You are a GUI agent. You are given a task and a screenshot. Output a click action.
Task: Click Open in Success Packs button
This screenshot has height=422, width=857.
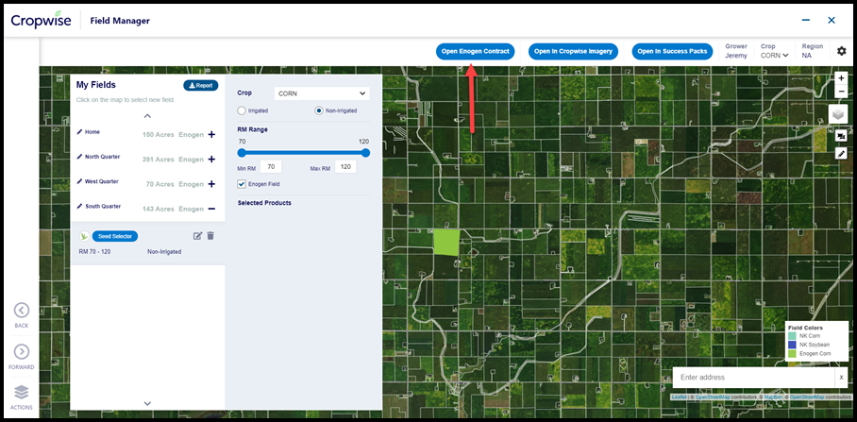[x=673, y=51]
